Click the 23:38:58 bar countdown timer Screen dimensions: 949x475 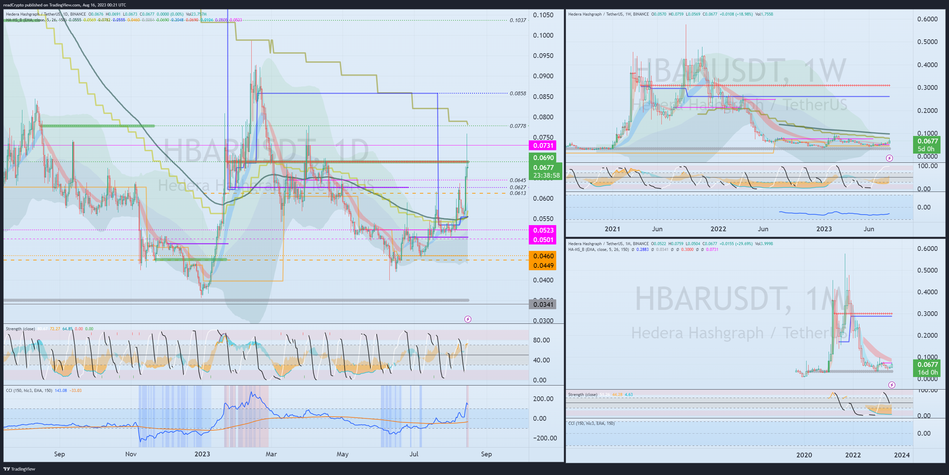point(546,176)
